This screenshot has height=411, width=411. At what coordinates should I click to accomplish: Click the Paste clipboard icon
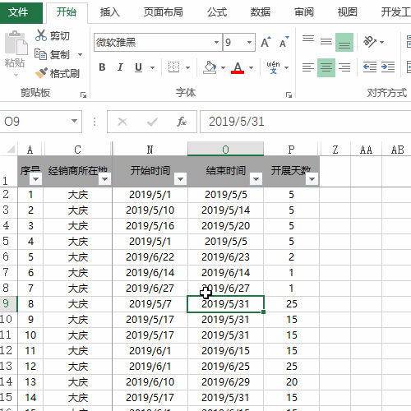[16, 43]
